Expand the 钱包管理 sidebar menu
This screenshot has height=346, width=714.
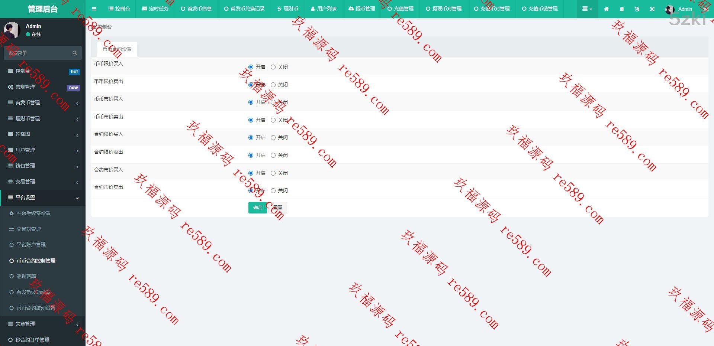(x=43, y=166)
